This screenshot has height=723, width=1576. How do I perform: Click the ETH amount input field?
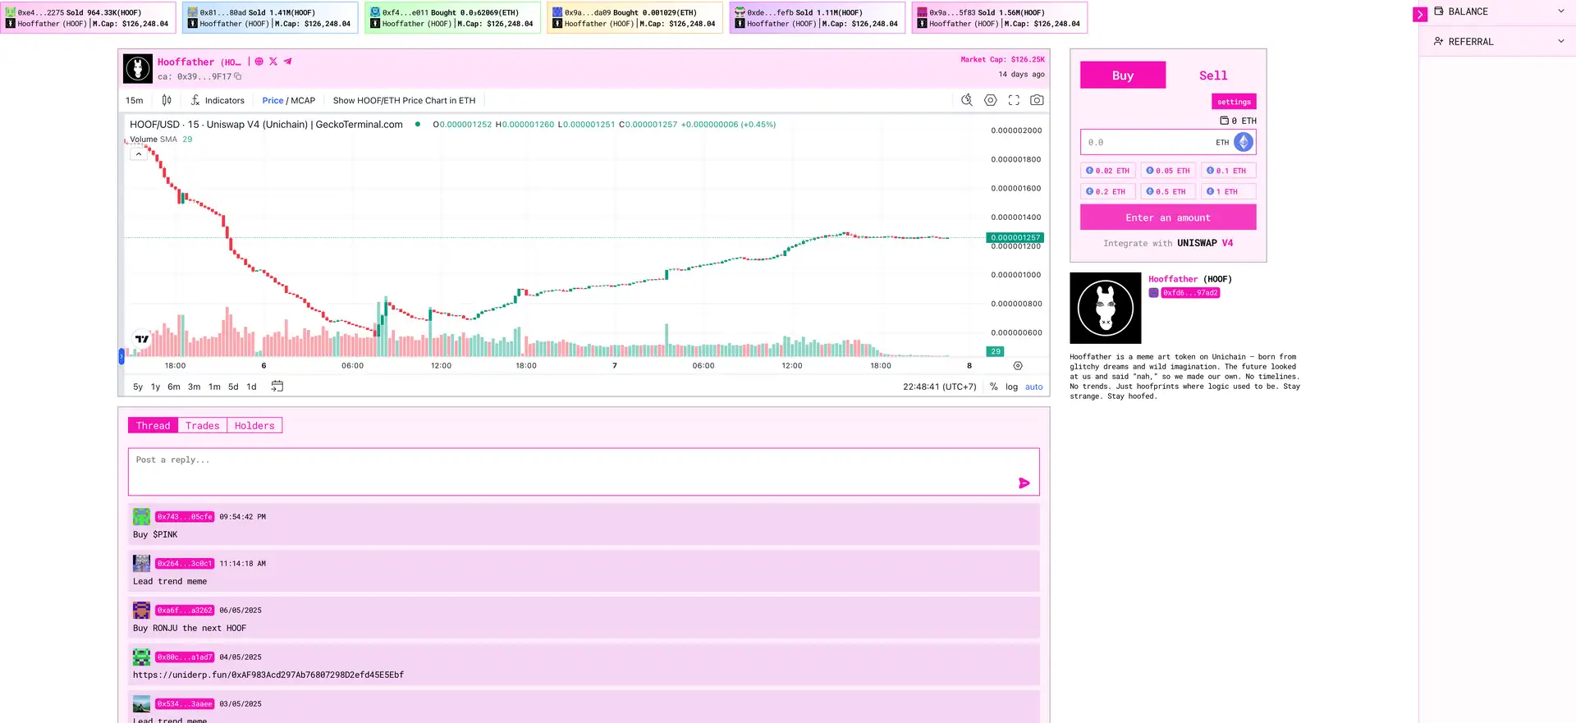[x=1149, y=142]
